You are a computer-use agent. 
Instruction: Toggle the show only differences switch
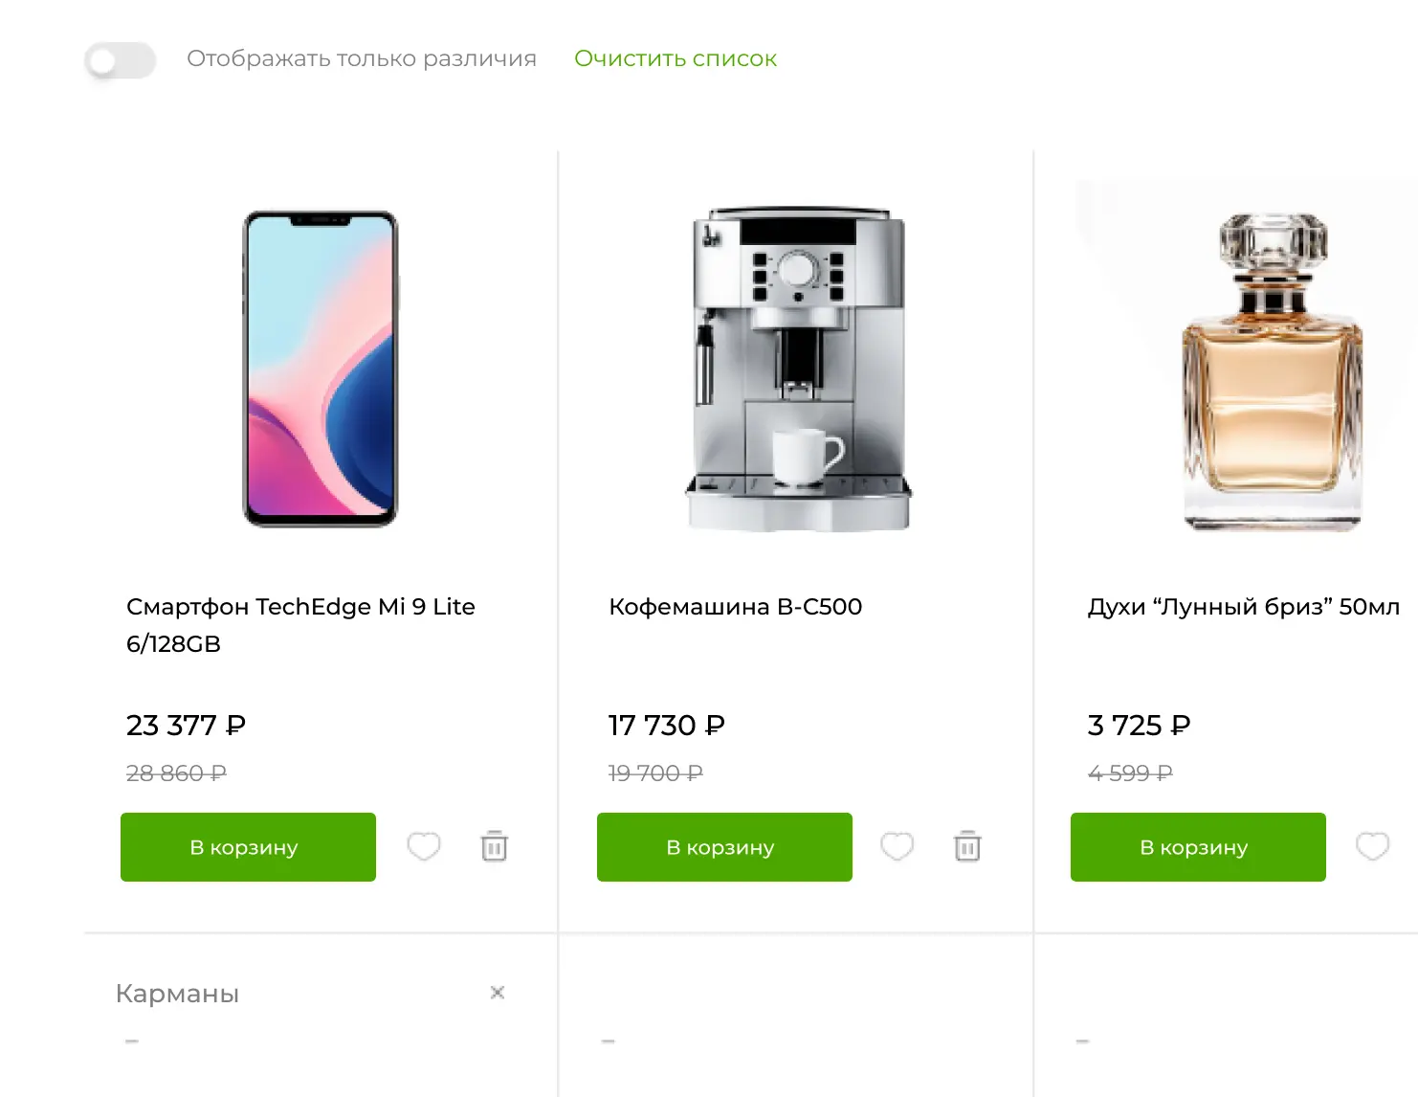(121, 60)
